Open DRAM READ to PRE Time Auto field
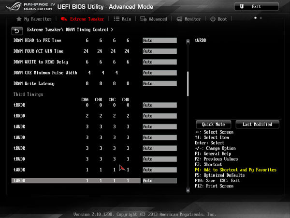Viewport: 290px width, 218px height. click(160, 40)
